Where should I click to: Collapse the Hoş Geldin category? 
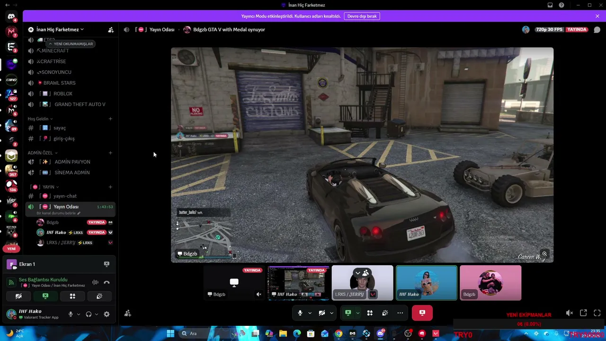click(40, 119)
